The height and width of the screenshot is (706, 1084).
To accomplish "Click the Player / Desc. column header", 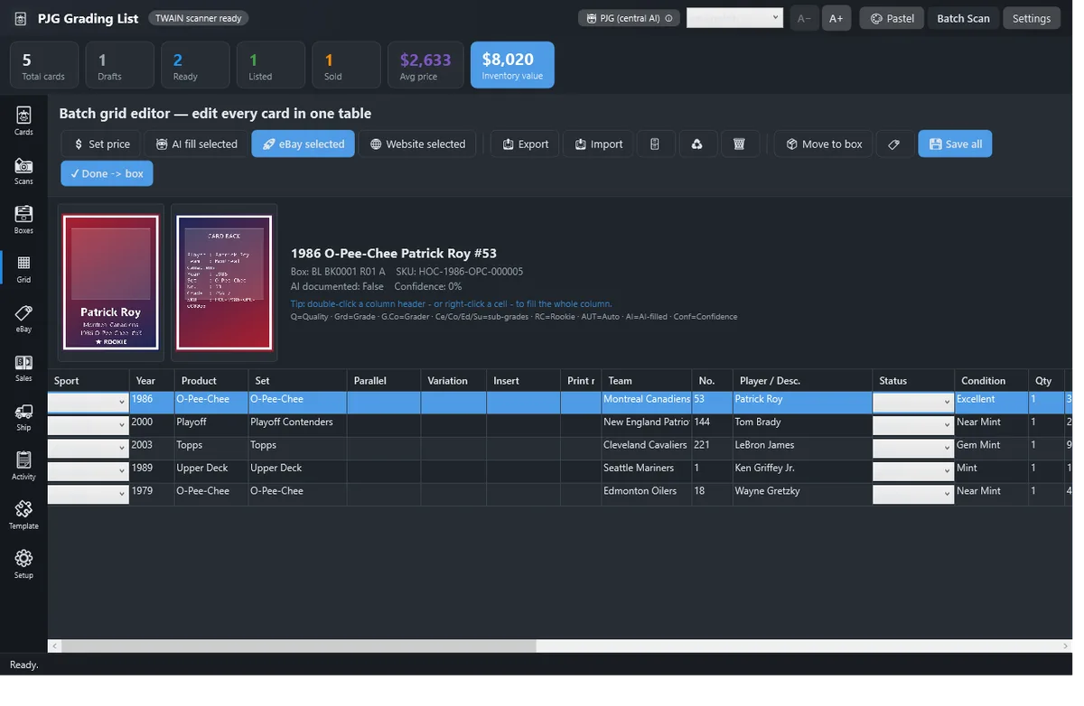I will (x=802, y=380).
